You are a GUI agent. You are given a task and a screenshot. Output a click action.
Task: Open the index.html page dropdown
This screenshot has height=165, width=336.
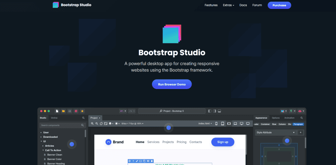point(205,123)
